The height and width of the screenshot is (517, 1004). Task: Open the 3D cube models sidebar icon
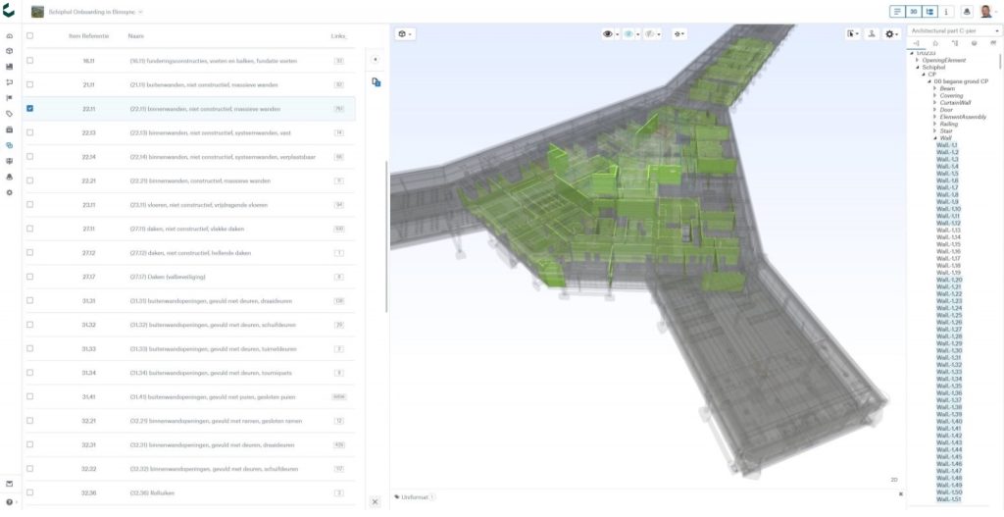click(9, 51)
